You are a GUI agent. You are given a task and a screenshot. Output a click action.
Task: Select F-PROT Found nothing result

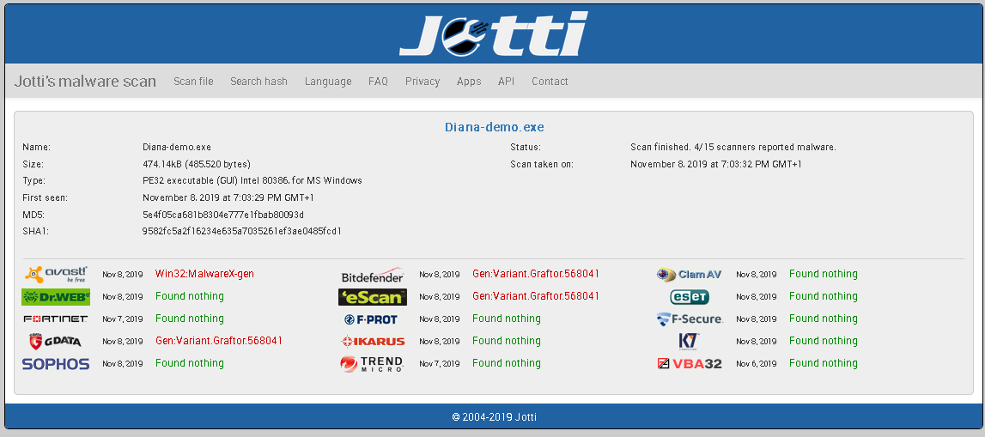click(x=507, y=319)
